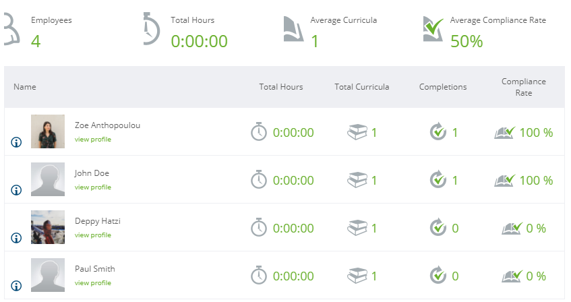Click info icon beside Deppy Hatzi

[16, 238]
